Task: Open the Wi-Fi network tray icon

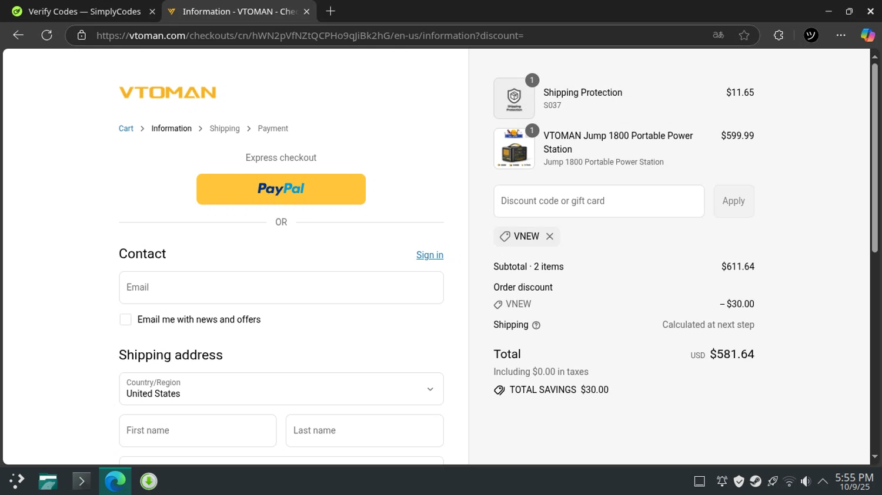Action: click(x=789, y=481)
